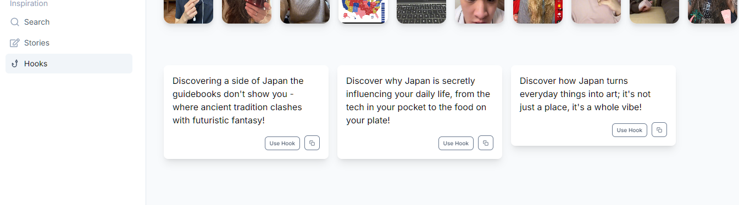739x205 pixels.
Task: Open the laptop keyboard thumbnail
Action: pyautogui.click(x=421, y=12)
